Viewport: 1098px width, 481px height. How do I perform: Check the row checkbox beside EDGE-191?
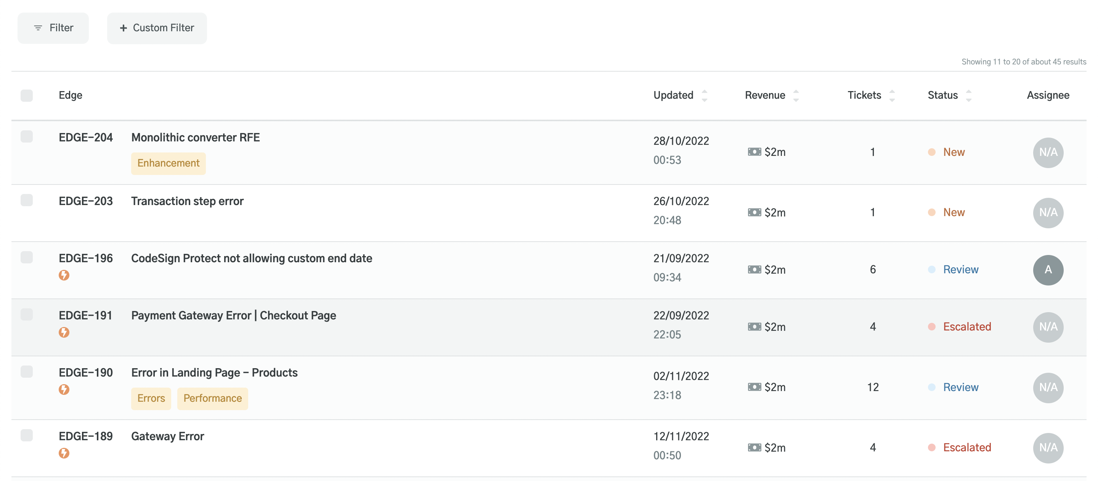click(x=27, y=315)
